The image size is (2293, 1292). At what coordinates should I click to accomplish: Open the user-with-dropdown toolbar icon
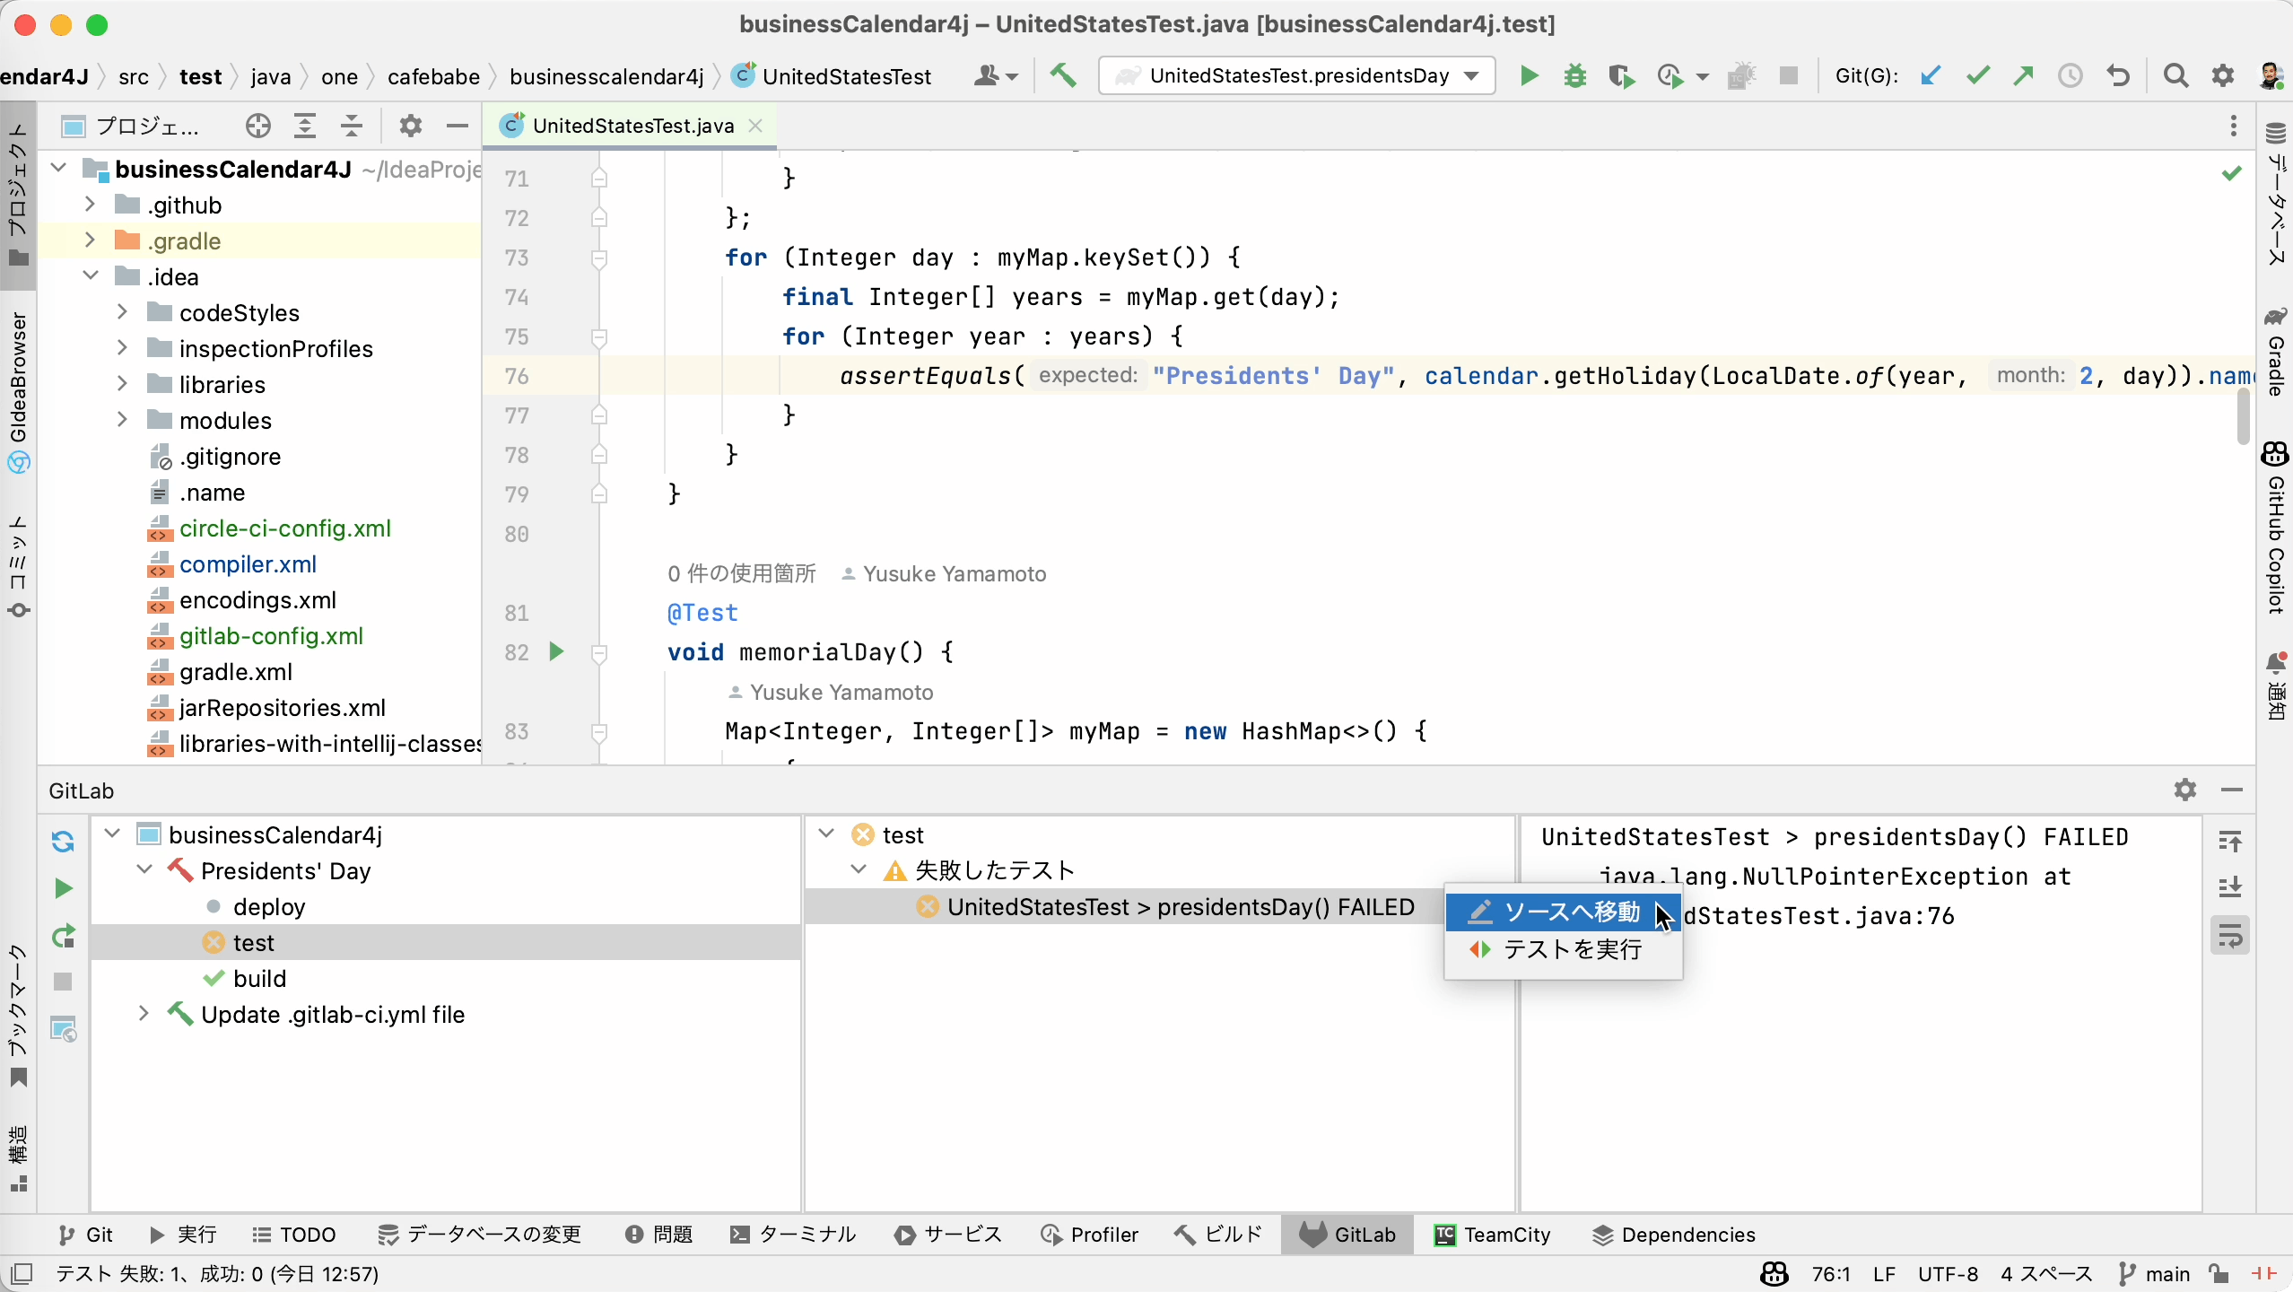tap(995, 76)
